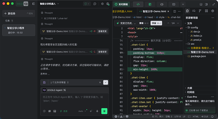Click the notification bell in status bar
The image size is (218, 119).
point(212,116)
